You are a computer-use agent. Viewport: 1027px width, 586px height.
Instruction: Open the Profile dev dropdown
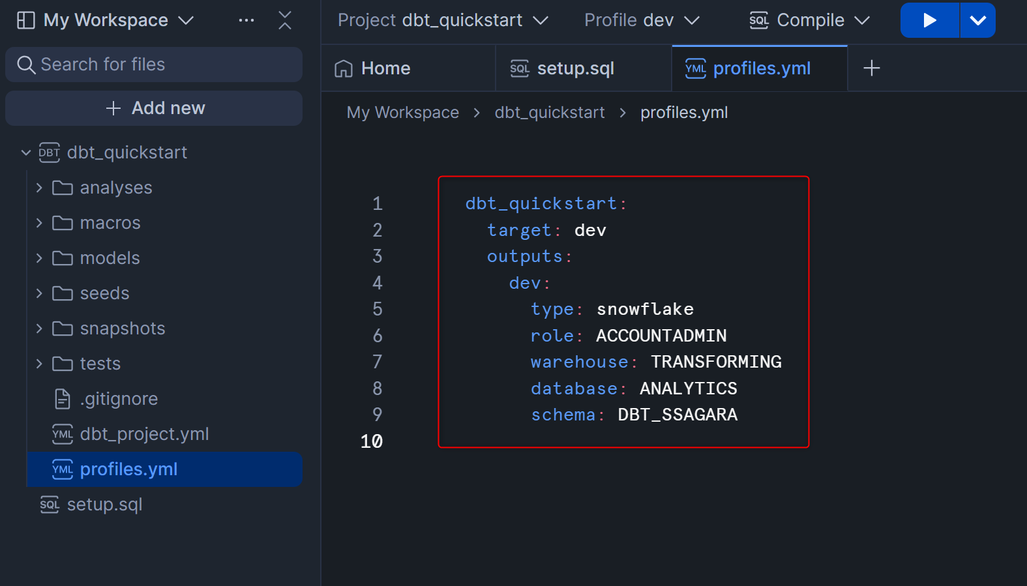coord(642,20)
